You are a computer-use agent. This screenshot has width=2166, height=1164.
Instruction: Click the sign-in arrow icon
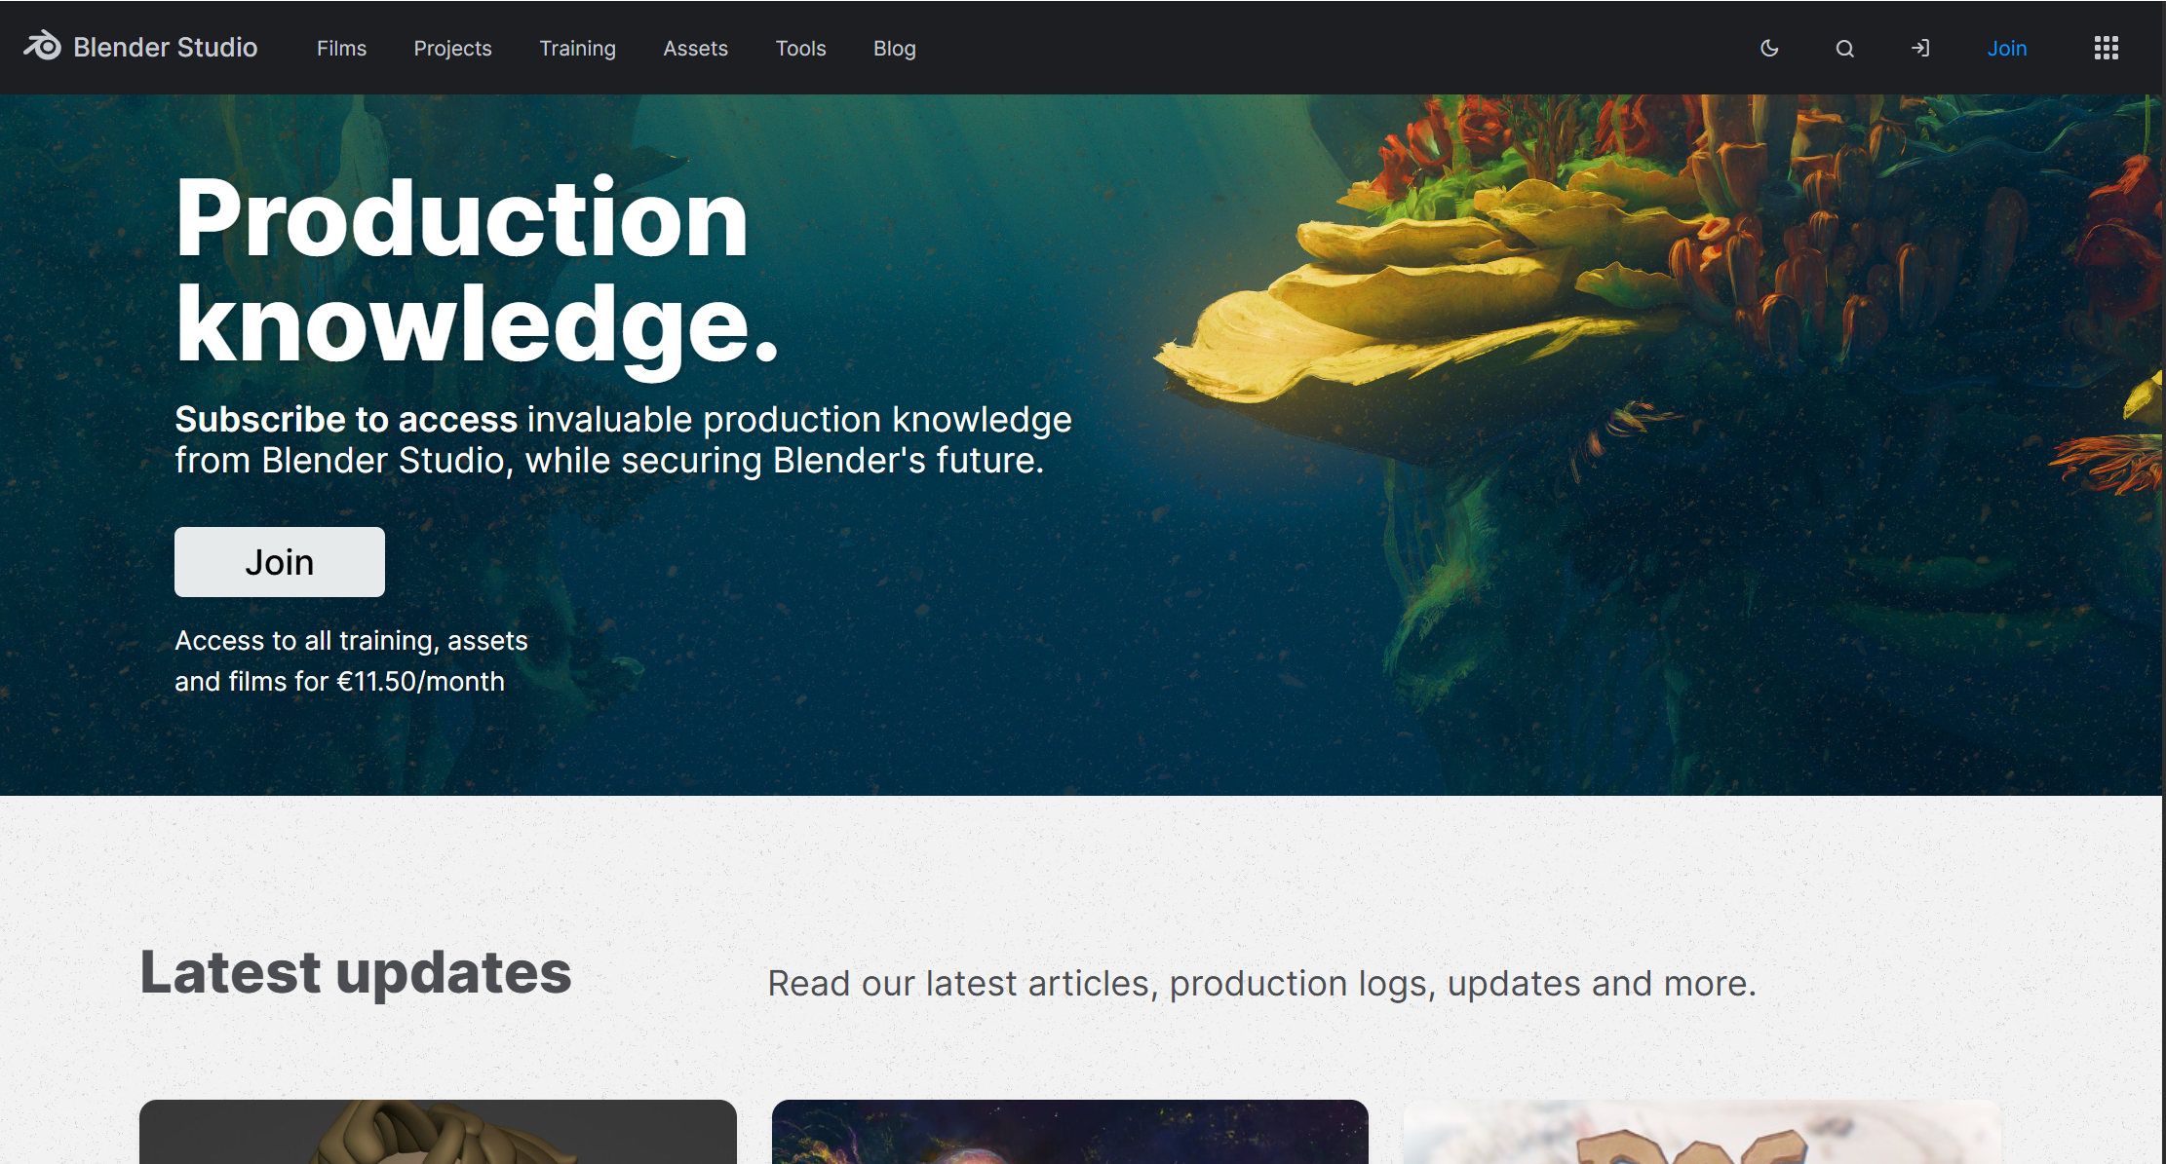[1919, 48]
